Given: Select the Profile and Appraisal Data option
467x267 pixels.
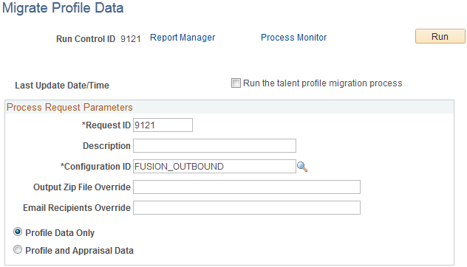Looking at the screenshot, I should click(x=18, y=249).
